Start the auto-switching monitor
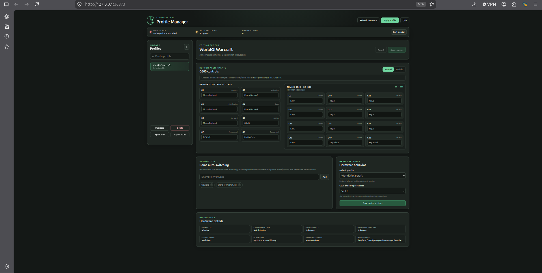The image size is (542, 273). [x=399, y=32]
